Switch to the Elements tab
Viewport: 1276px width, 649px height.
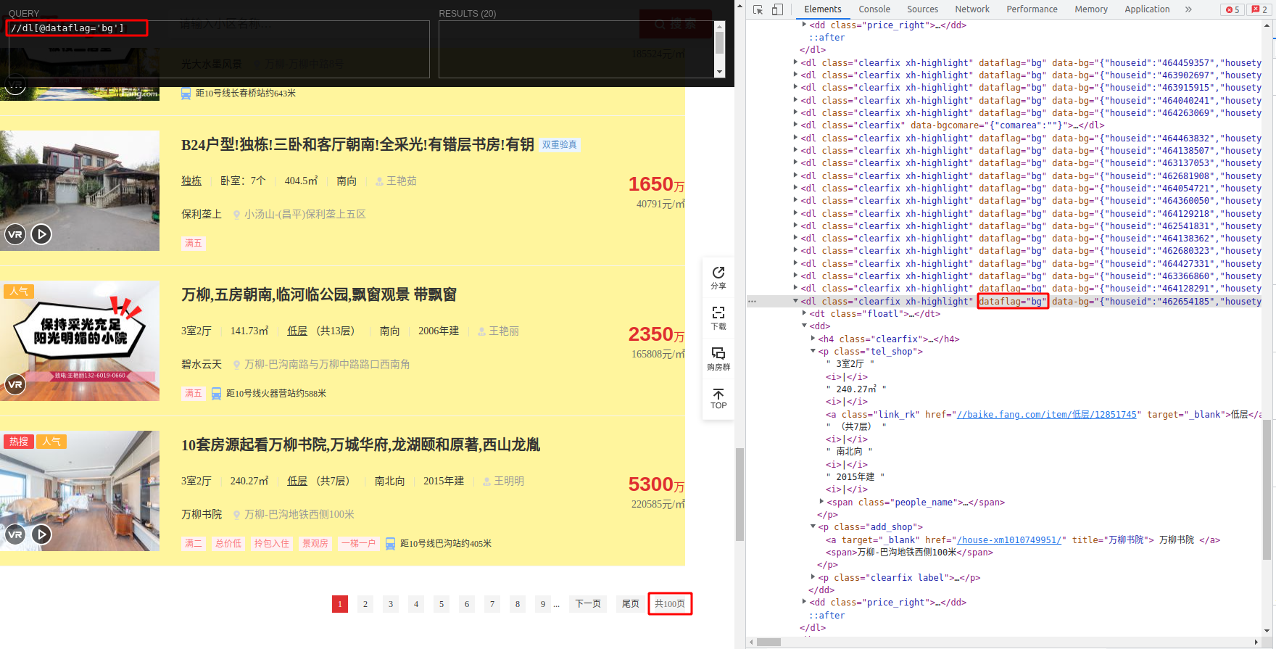click(823, 9)
